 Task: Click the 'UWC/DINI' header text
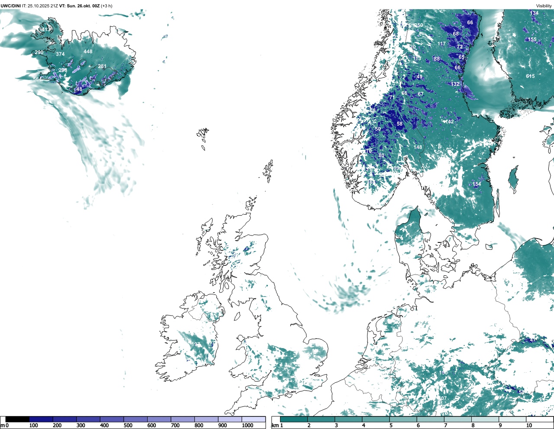10,6
